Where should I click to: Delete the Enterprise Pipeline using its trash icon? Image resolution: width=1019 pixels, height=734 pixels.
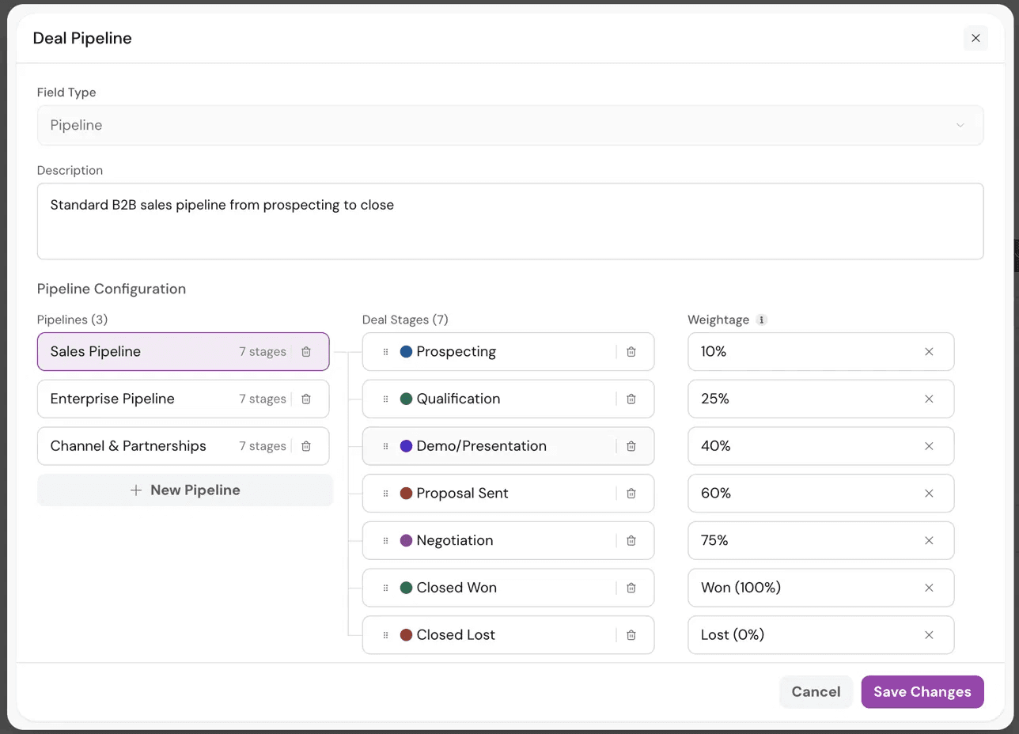pyautogui.click(x=306, y=399)
